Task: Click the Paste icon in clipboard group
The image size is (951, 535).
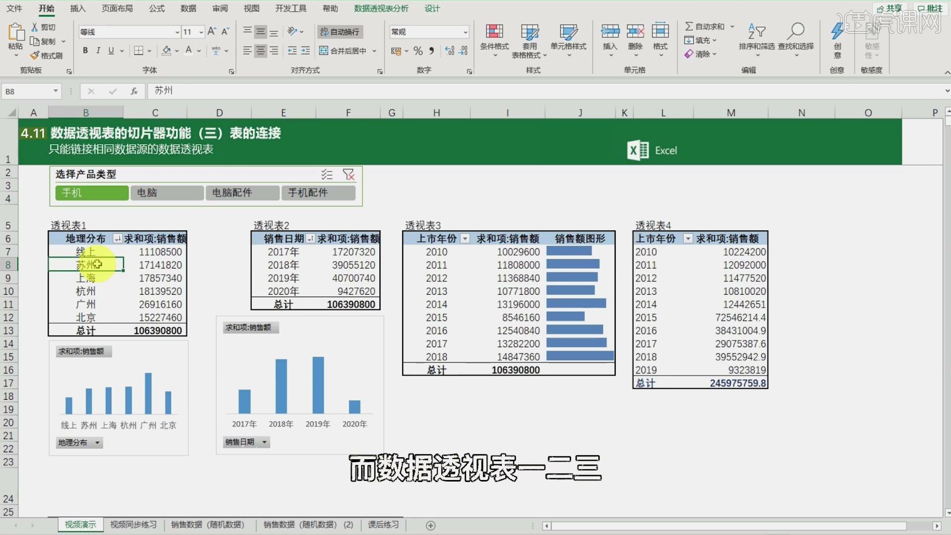Action: 15,33
